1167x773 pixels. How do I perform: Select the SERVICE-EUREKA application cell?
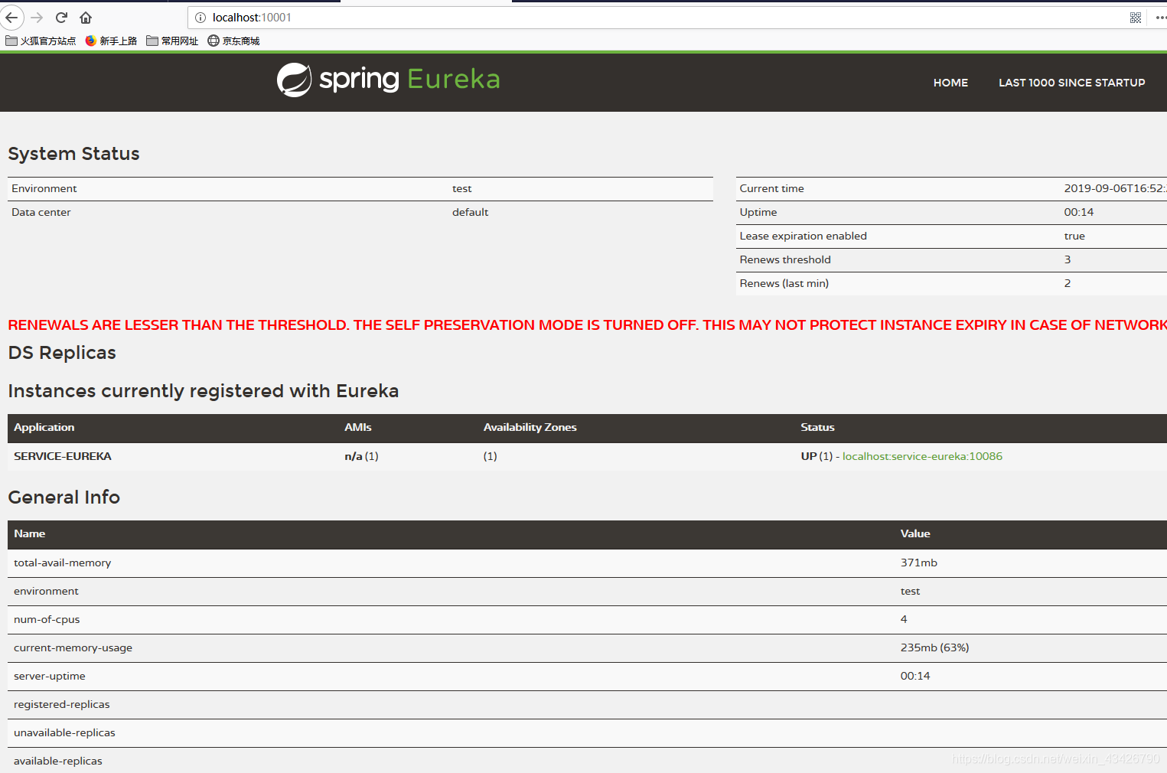[63, 456]
